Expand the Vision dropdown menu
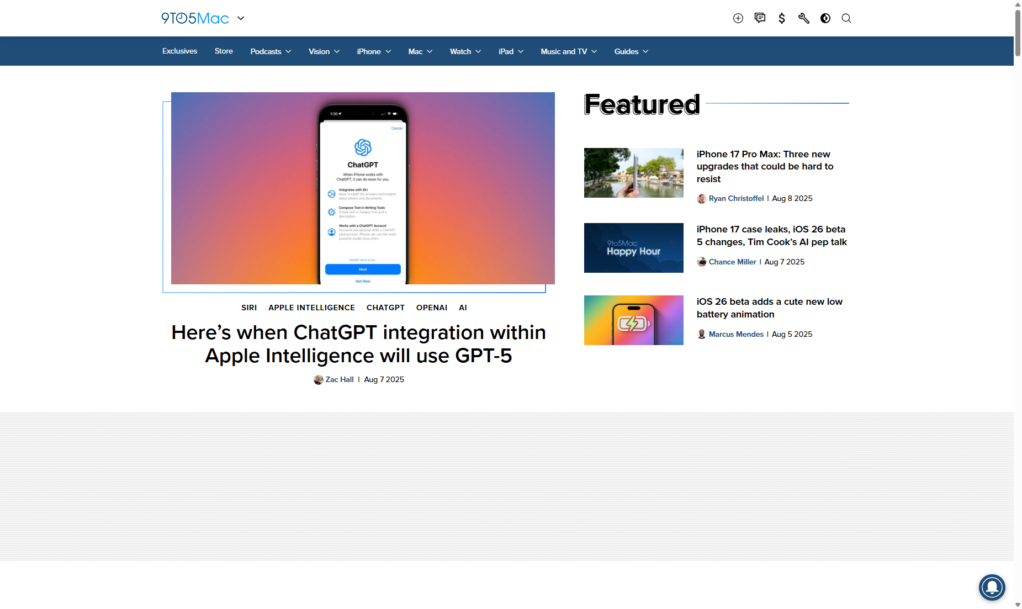 click(x=324, y=51)
